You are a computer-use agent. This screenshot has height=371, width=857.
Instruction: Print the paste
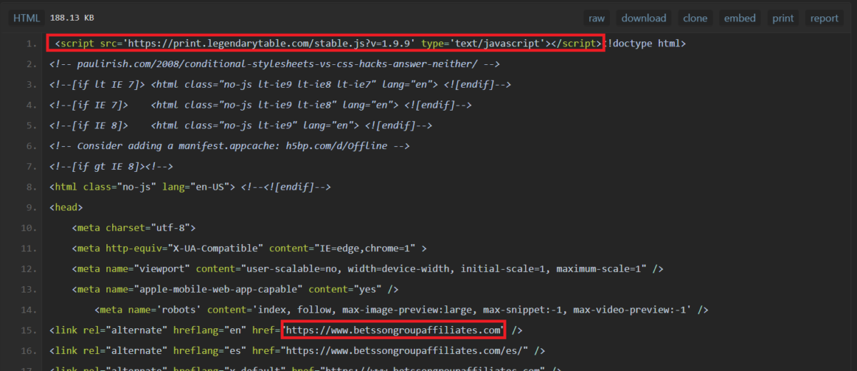pyautogui.click(x=783, y=18)
